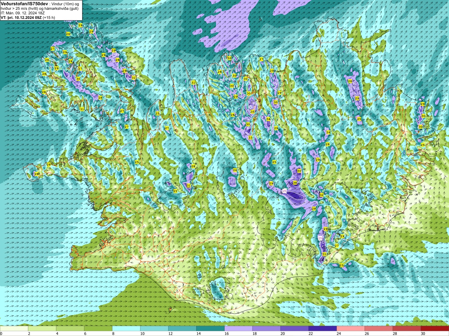Click the scale number 24 under the legend
Screen dimensions: 449x336
pyautogui.click(x=339, y=334)
